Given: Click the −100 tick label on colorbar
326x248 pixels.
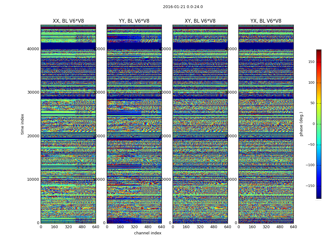Looking at the screenshot, I should click(310, 165).
